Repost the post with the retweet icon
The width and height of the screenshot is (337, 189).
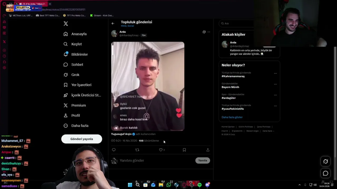point(137,150)
